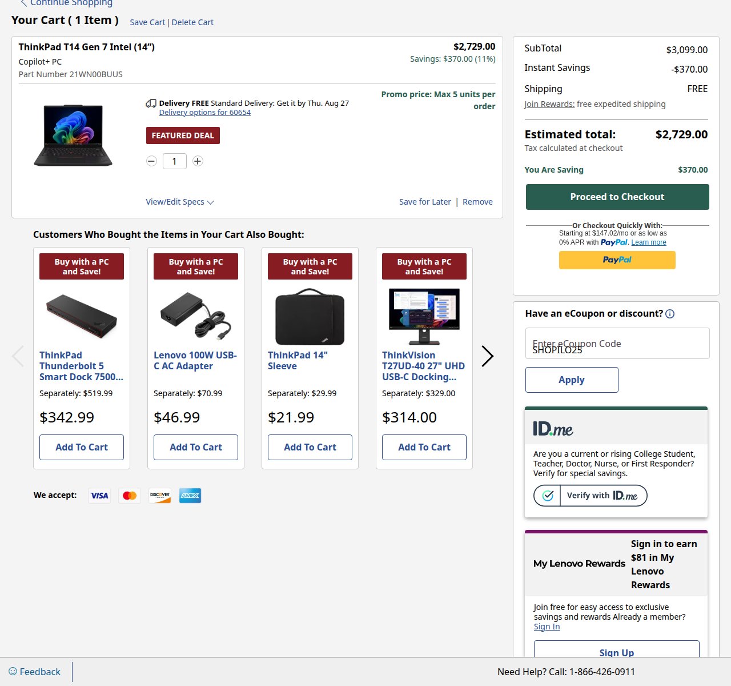Open Lenovo 100W USB-C AC Adapter title

click(x=195, y=361)
